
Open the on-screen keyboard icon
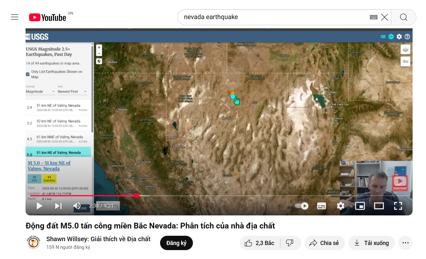tap(373, 17)
